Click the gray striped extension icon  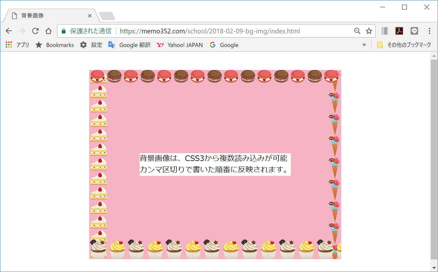click(384, 31)
